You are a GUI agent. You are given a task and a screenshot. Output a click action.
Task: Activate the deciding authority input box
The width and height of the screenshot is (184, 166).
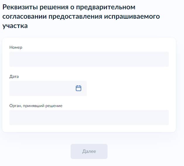(89, 118)
